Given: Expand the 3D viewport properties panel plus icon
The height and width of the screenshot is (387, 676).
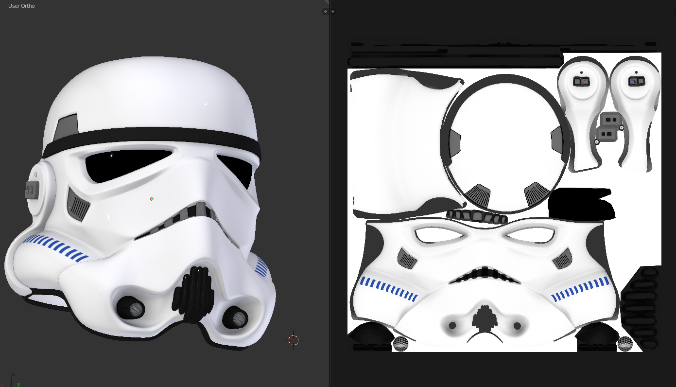Looking at the screenshot, I should coord(326,12).
